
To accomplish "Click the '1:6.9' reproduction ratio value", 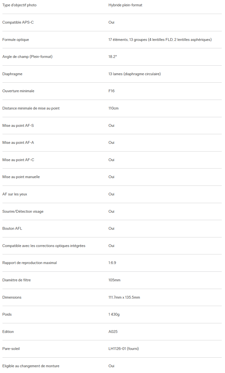I will click(x=112, y=263).
